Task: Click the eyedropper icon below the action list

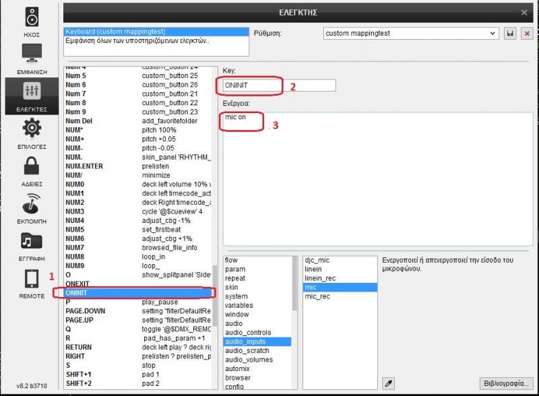Action: pyautogui.click(x=388, y=383)
